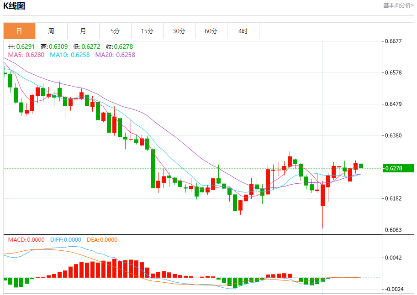Click the MA10: 0.6258 label

(x=70, y=55)
